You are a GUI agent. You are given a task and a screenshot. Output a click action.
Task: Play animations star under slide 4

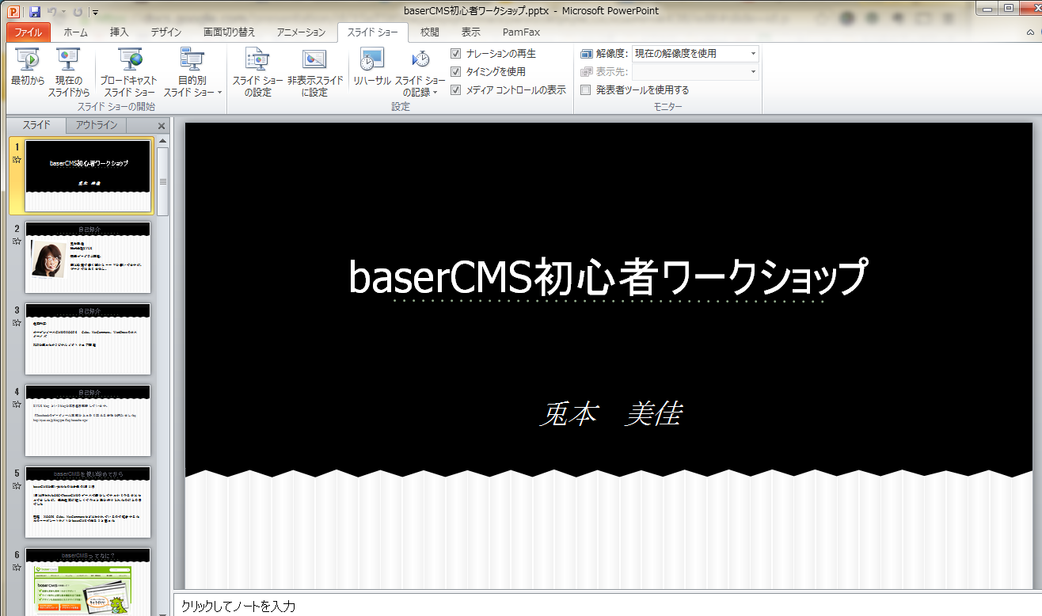pos(17,405)
